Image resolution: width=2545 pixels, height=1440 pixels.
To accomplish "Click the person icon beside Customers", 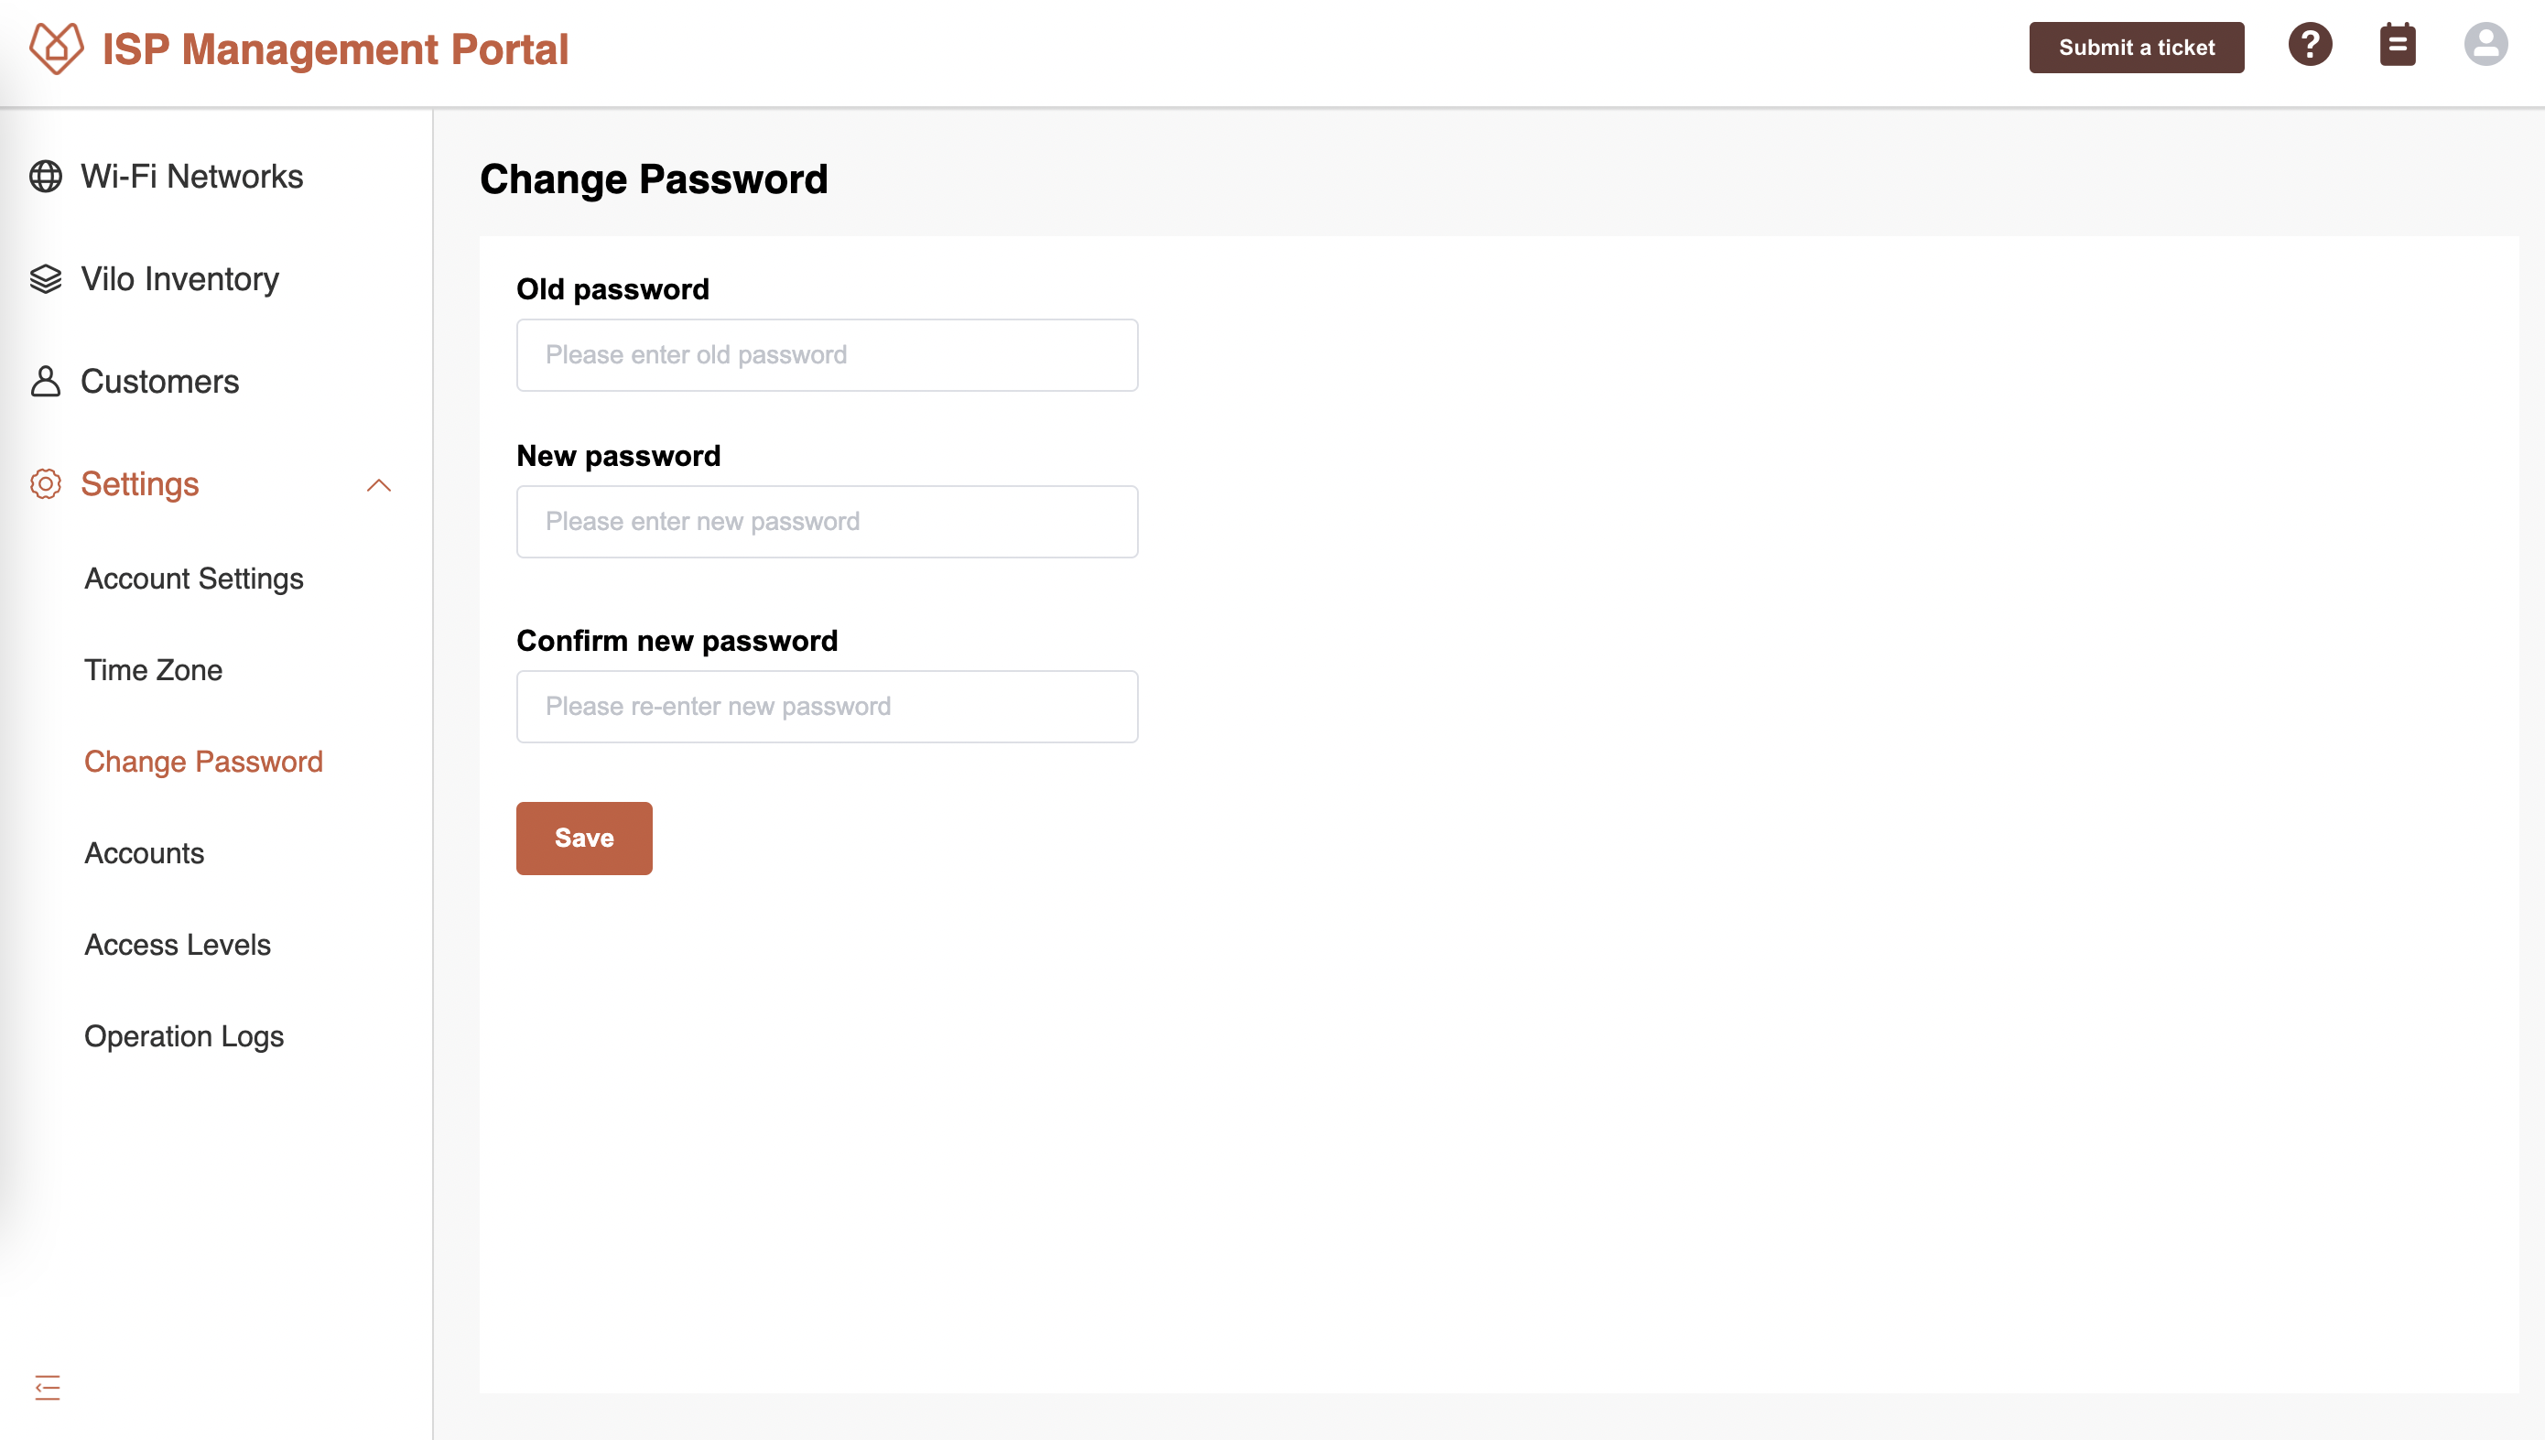I will click(45, 382).
